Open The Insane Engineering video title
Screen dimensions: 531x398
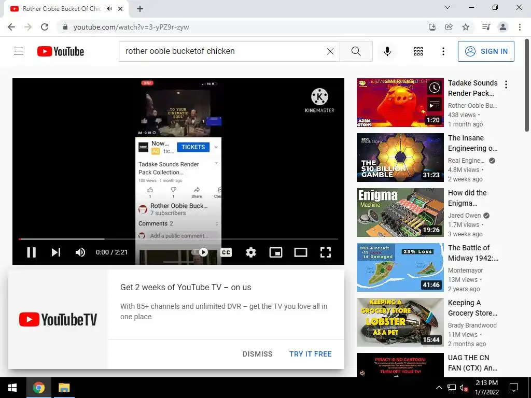[x=473, y=143]
